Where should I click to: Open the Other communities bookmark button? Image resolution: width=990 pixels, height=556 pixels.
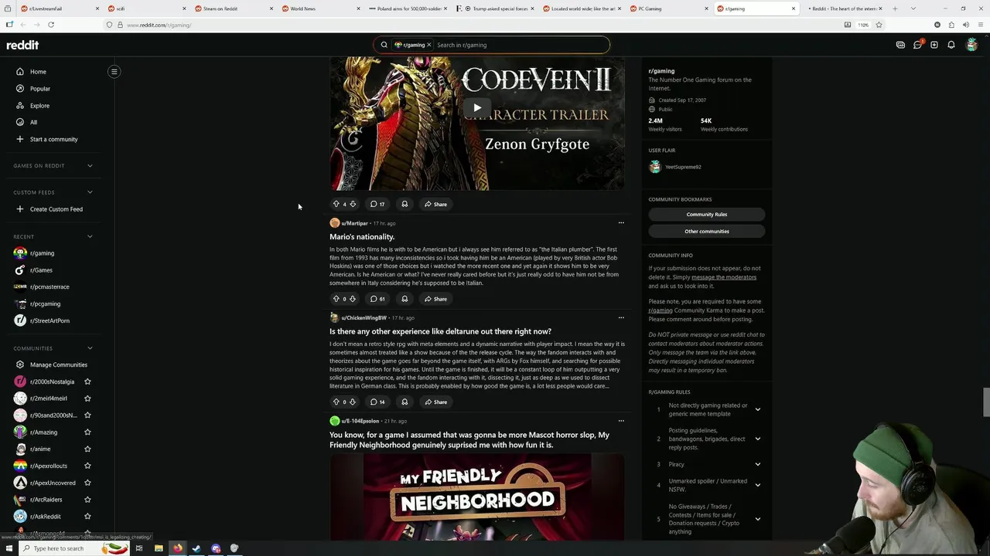(x=707, y=232)
